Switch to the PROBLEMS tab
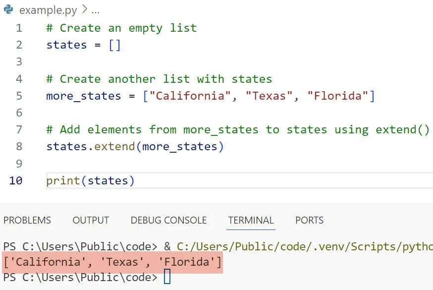 point(27,220)
